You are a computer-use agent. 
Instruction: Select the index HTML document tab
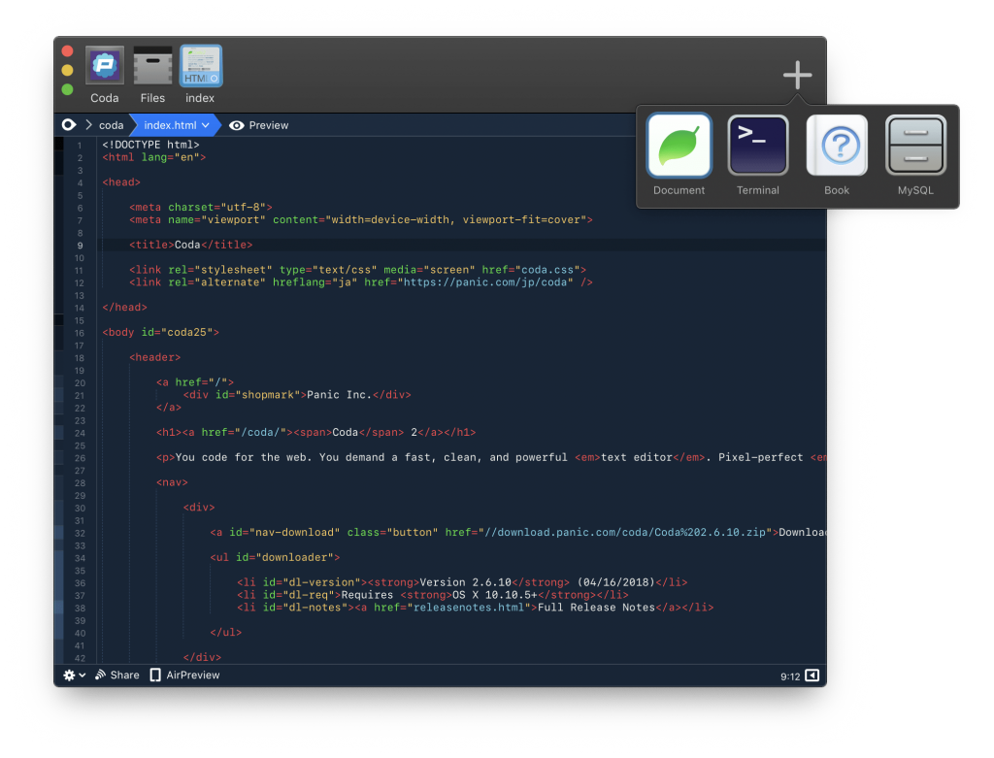[x=201, y=66]
